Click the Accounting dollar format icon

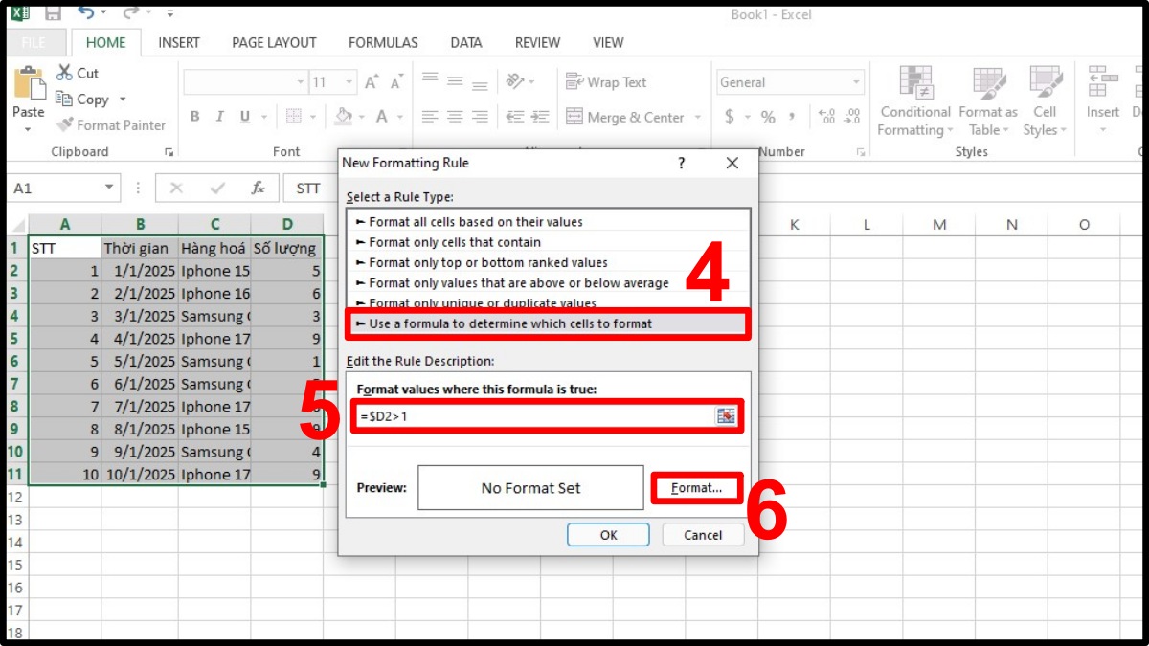[x=730, y=117]
